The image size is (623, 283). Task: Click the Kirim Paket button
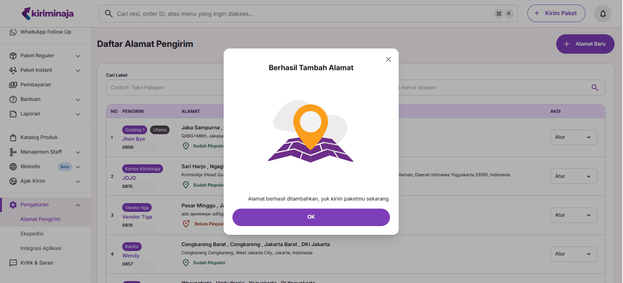pyautogui.click(x=556, y=13)
